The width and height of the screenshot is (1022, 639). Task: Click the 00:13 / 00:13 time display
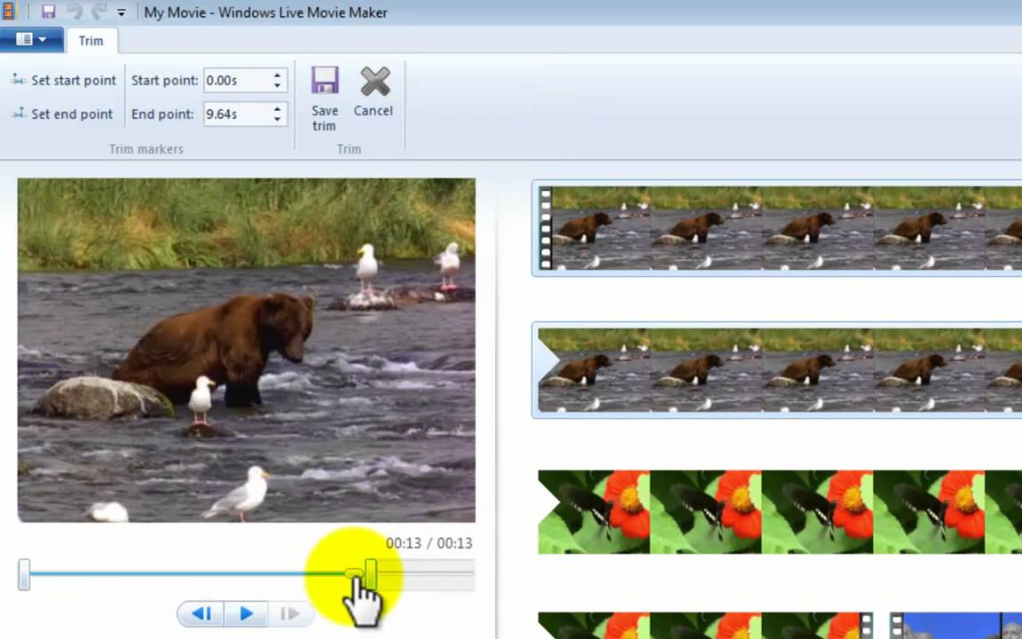[x=428, y=543]
